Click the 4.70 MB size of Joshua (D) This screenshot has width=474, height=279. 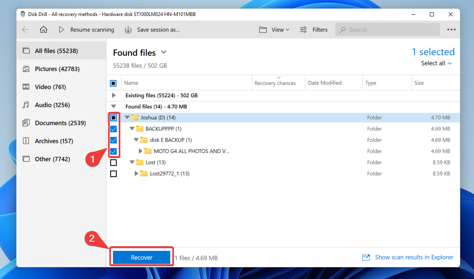tap(440, 118)
